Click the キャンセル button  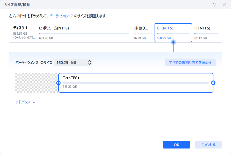(208, 145)
